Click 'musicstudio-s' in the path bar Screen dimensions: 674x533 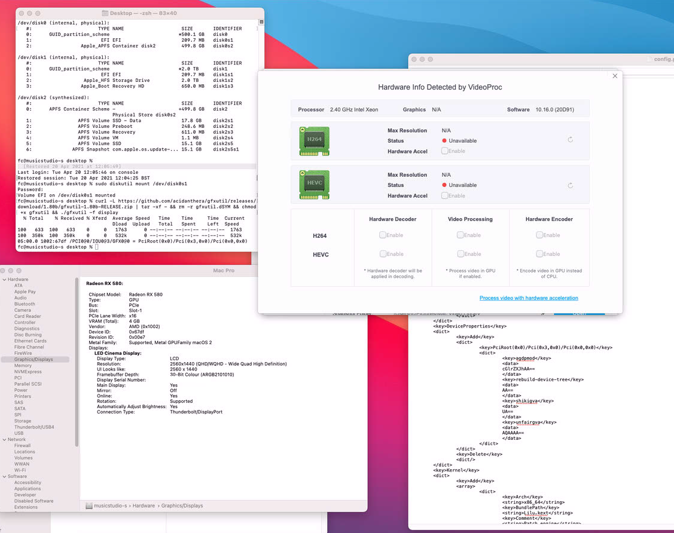pyautogui.click(x=111, y=506)
